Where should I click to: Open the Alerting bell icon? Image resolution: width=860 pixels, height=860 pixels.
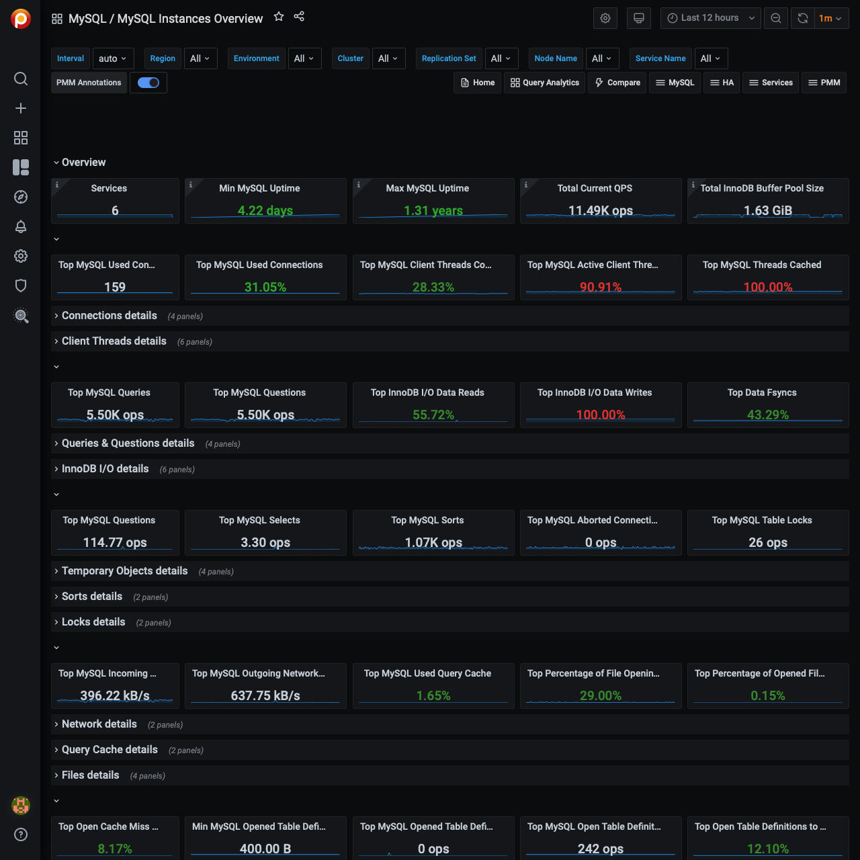(21, 226)
